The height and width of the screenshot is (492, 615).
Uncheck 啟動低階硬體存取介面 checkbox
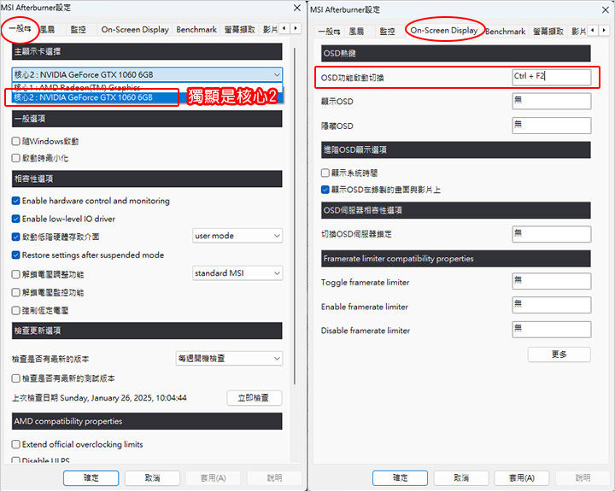[x=15, y=237]
